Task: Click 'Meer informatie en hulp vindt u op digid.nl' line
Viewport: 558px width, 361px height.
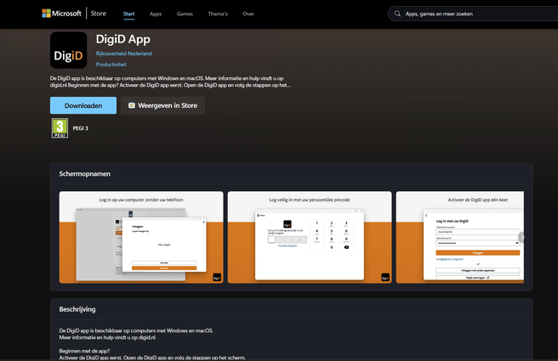Action: [x=107, y=337]
